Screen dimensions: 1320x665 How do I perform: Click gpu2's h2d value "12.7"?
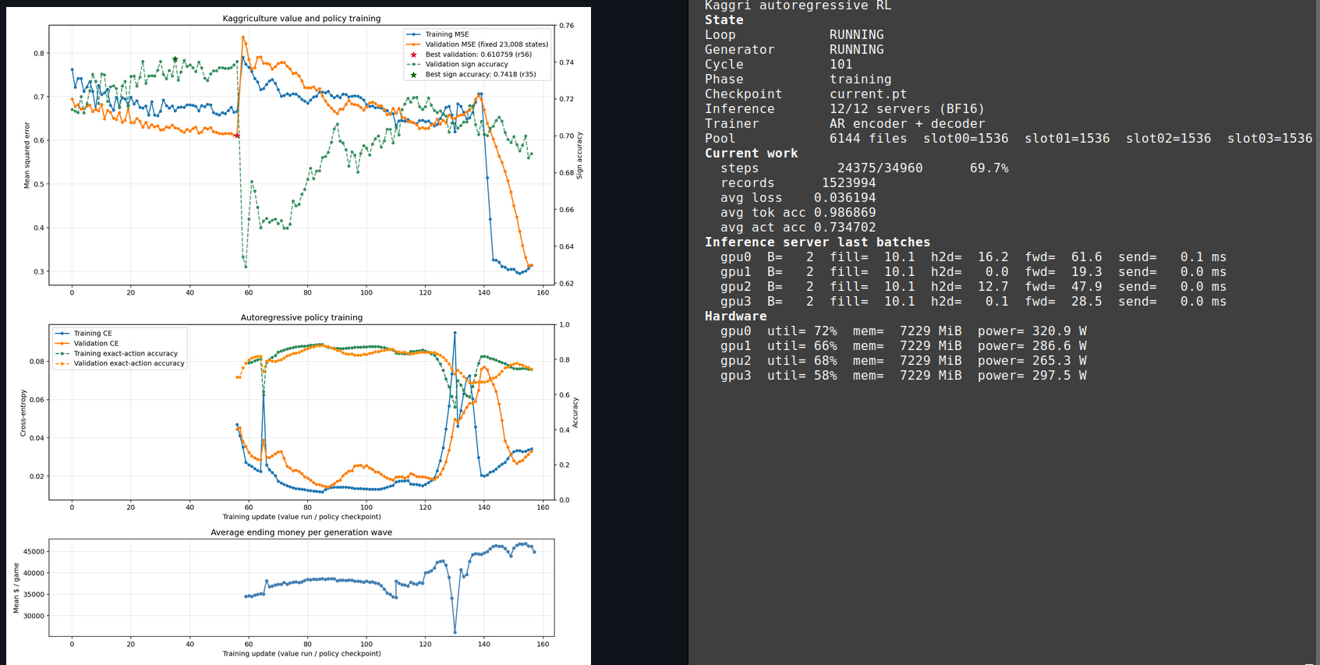click(993, 287)
